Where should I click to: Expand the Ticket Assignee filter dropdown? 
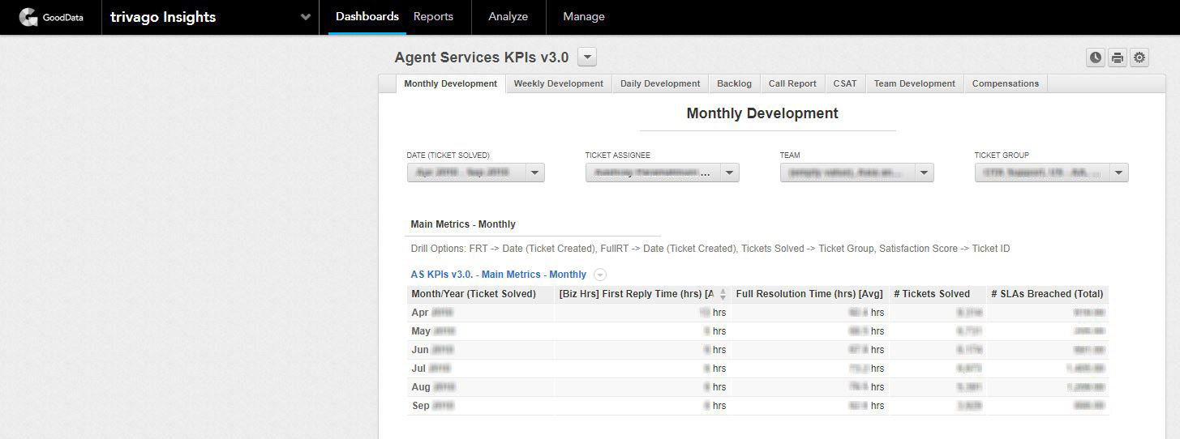pos(729,173)
